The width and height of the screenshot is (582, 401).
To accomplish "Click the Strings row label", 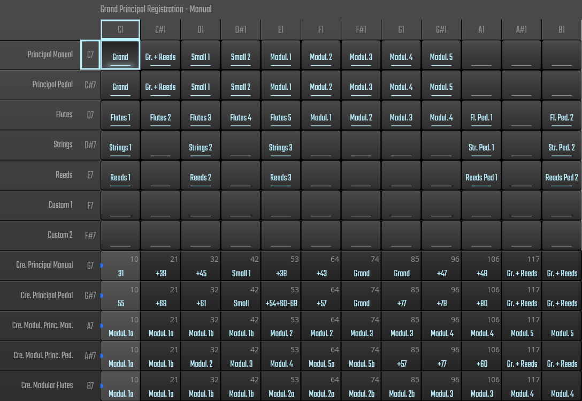I will point(63,145).
